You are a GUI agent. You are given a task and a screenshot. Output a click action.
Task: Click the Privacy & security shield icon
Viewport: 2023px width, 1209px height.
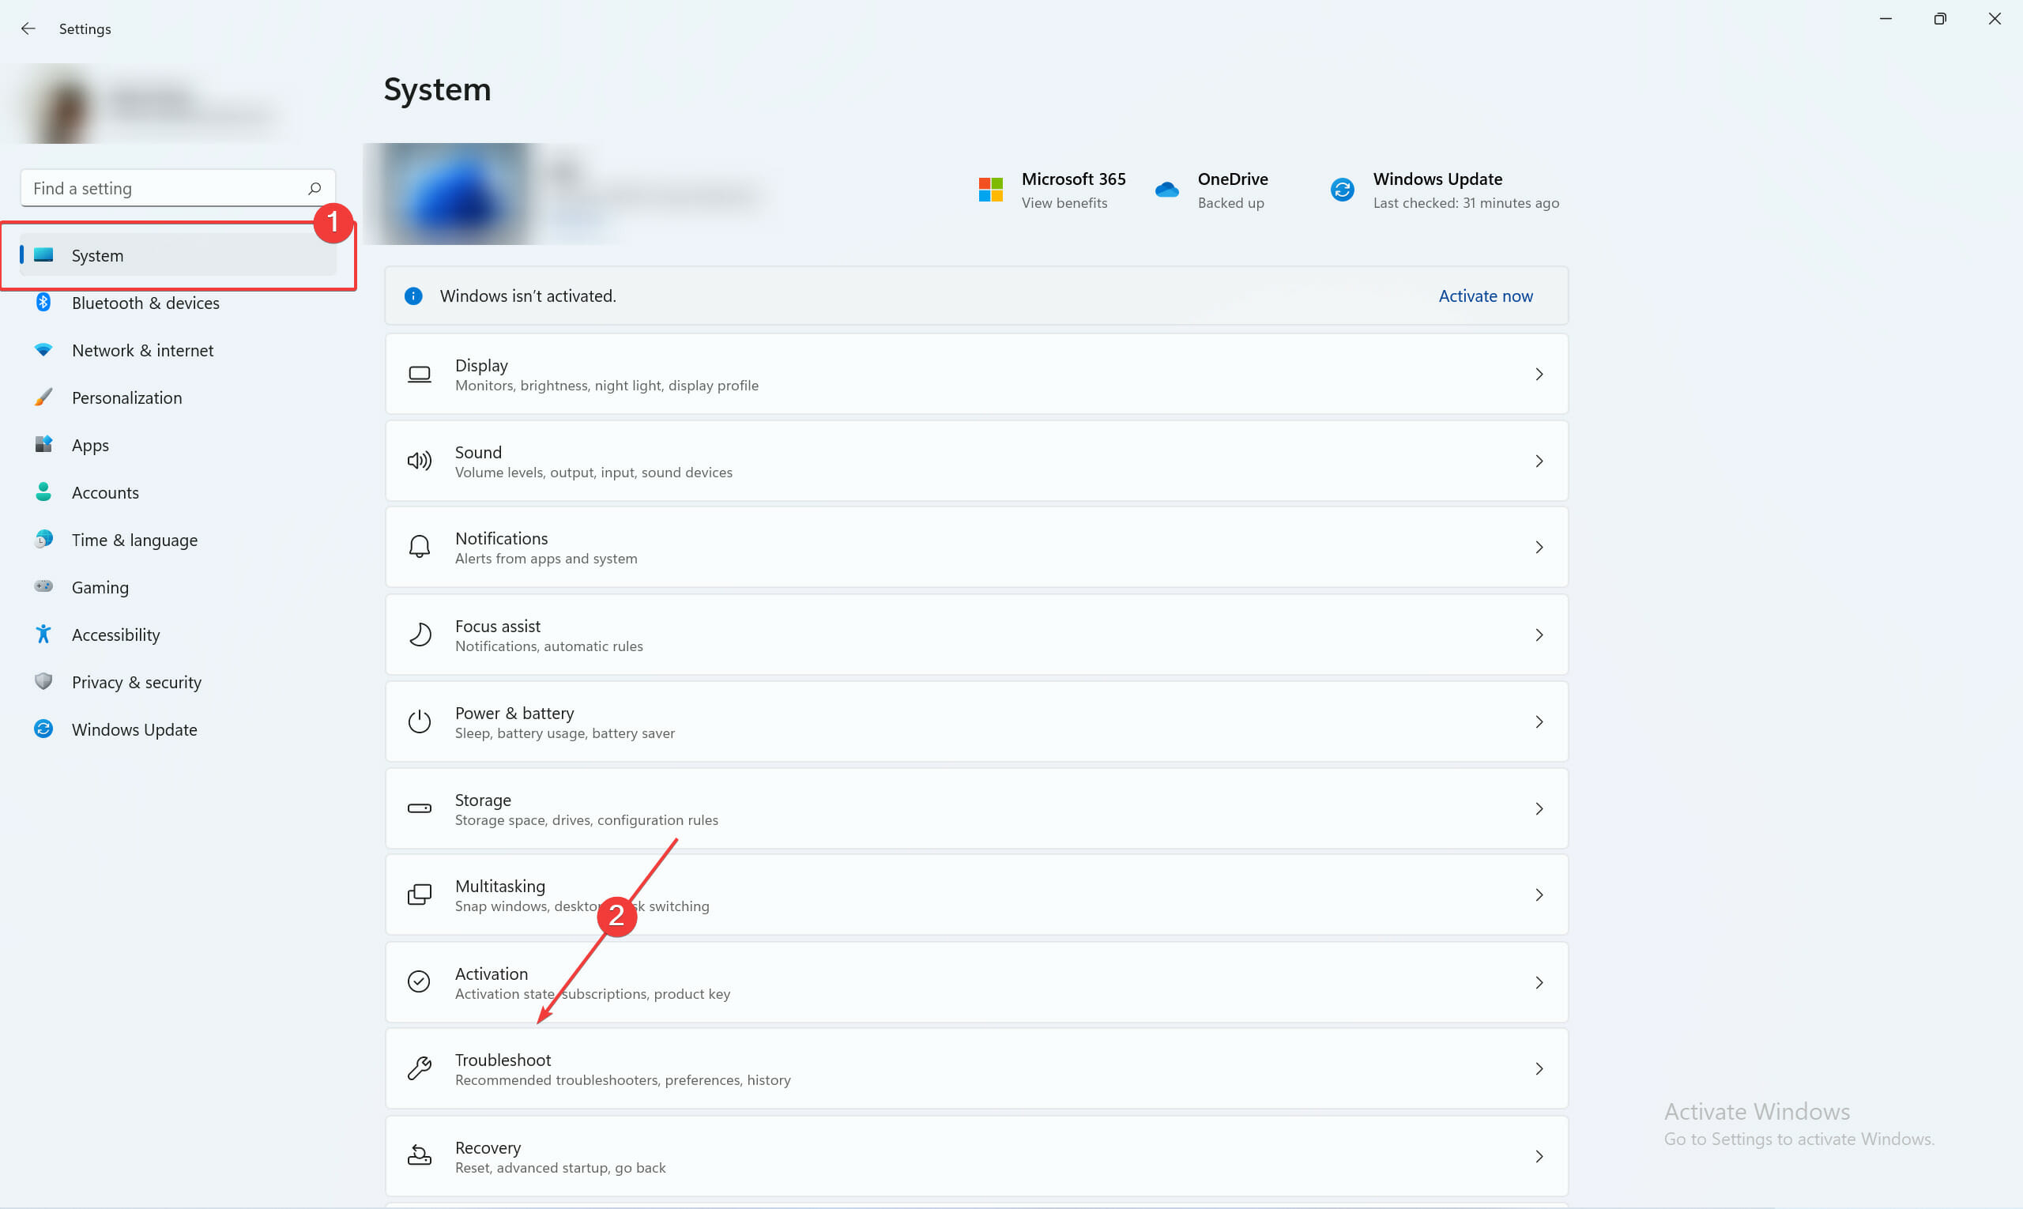[x=44, y=681]
